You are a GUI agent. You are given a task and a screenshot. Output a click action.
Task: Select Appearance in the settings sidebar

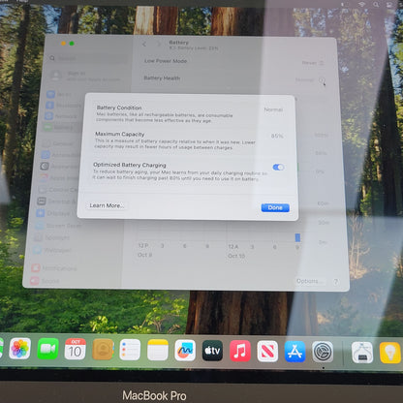point(59,167)
